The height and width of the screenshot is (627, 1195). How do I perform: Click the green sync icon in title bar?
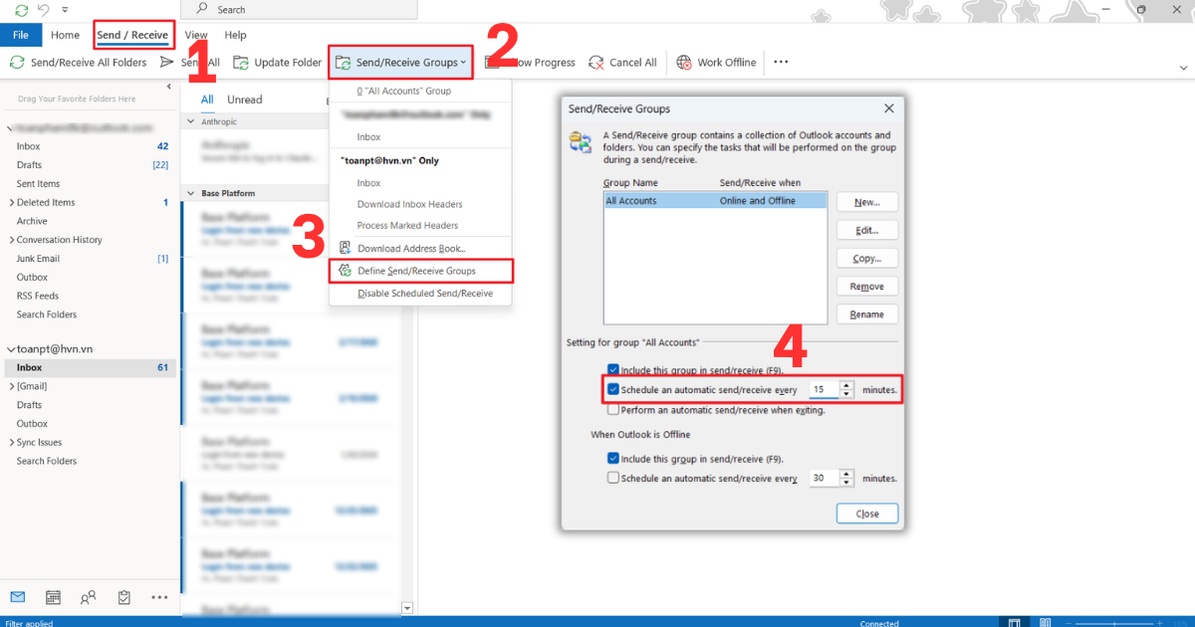[22, 10]
